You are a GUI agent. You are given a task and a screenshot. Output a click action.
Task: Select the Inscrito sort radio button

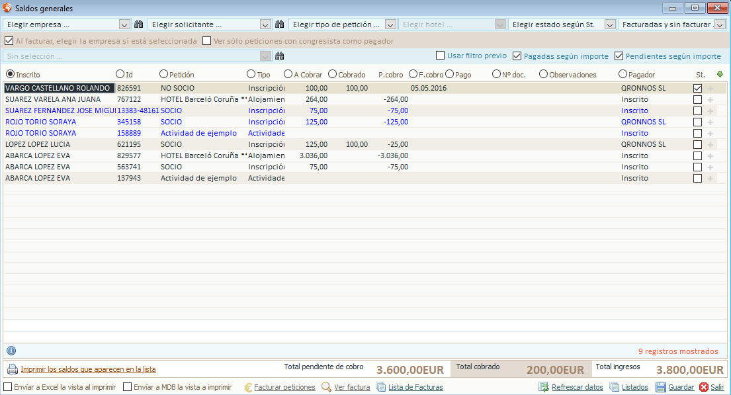coord(10,74)
